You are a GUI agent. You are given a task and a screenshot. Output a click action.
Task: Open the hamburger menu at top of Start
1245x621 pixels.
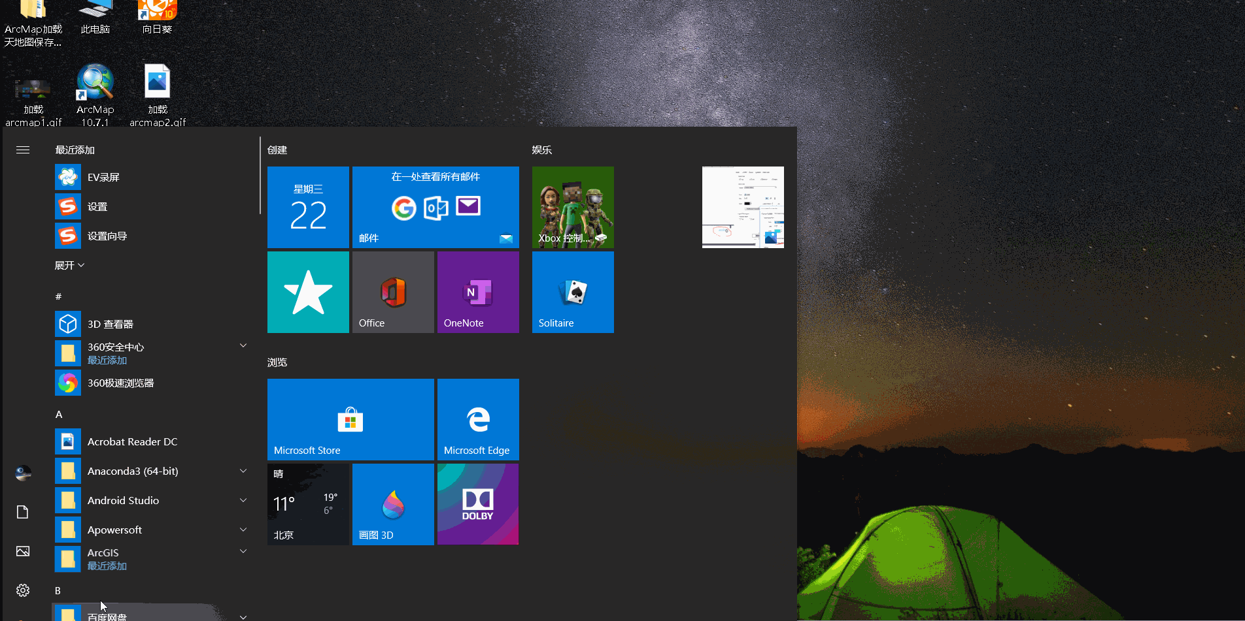(23, 150)
